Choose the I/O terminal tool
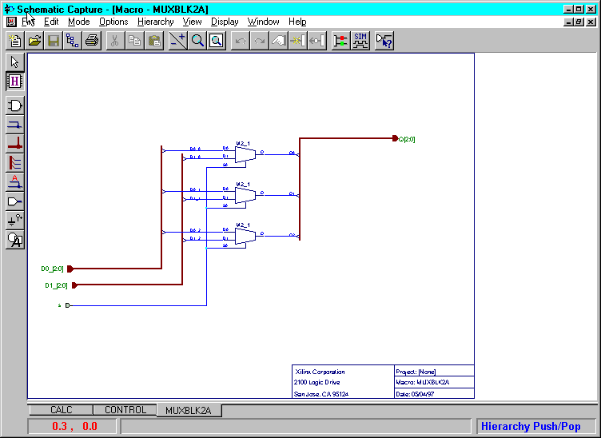The height and width of the screenshot is (438, 601). coord(14,201)
